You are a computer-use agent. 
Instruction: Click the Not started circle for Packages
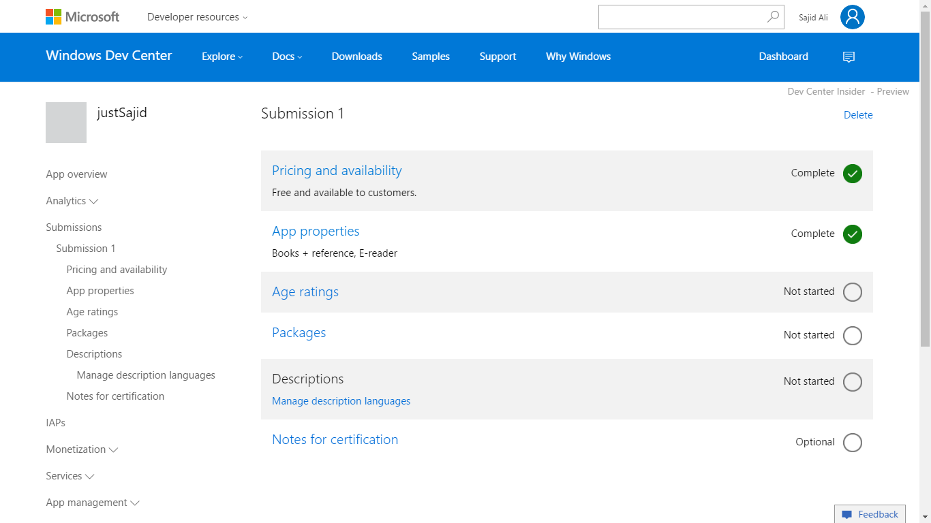tap(853, 336)
